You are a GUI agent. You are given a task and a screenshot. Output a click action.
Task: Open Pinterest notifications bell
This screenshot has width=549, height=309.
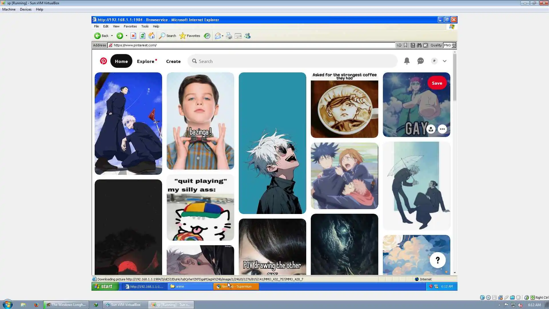(x=407, y=61)
